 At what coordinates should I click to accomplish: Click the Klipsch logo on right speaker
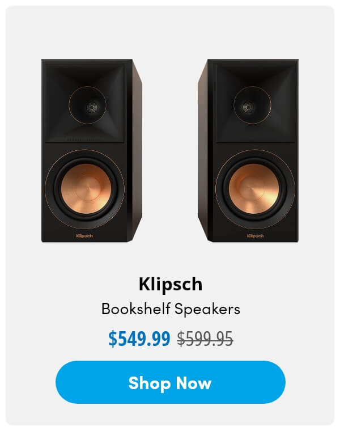pyautogui.click(x=255, y=236)
